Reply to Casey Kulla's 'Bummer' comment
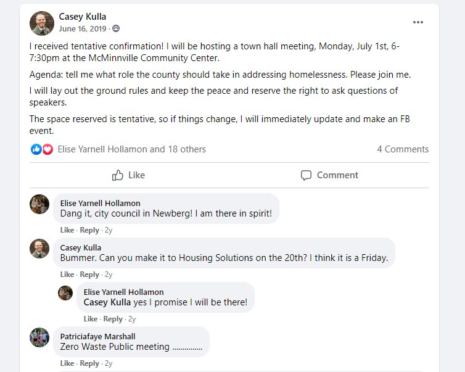 point(89,275)
